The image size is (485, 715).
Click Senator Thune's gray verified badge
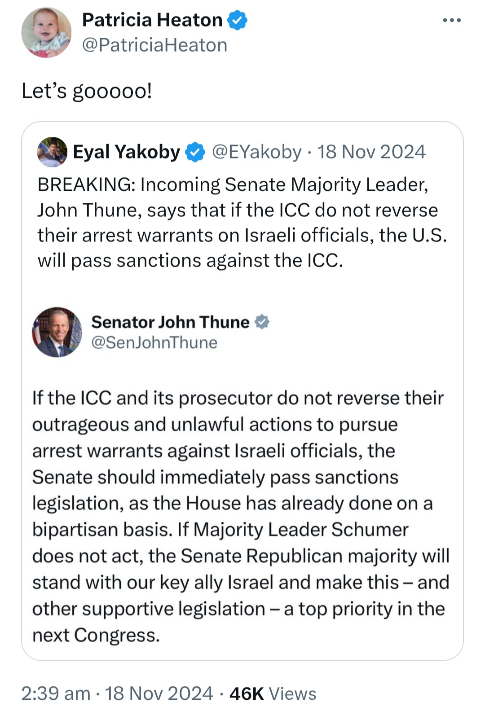coord(262,322)
